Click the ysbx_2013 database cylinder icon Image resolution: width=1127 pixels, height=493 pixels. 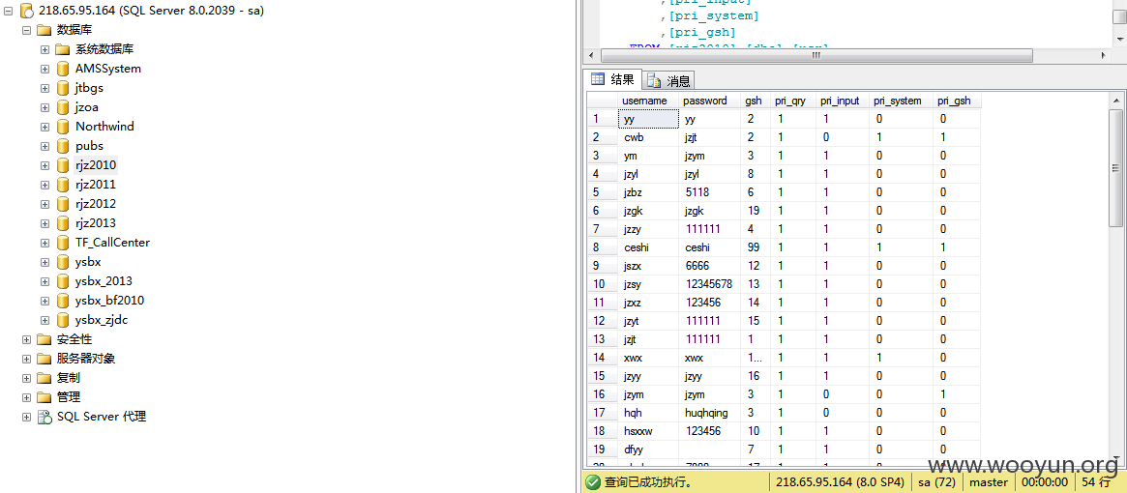(63, 281)
